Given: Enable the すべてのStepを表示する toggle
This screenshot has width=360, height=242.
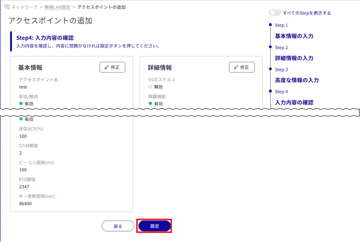Looking at the screenshot, I should 275,13.
